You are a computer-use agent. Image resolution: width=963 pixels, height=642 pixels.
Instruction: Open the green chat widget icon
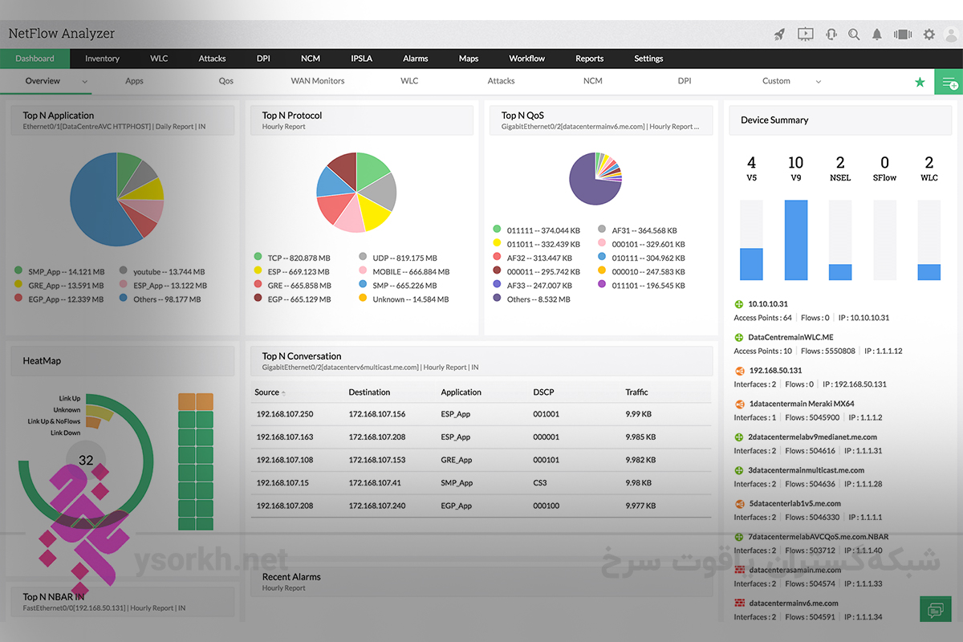click(x=935, y=610)
